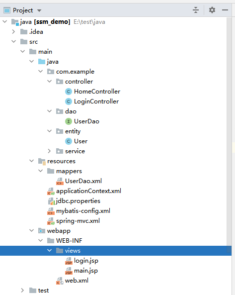The width and height of the screenshot is (235, 295).
Task: Click the User class icon
Action: pos(69,141)
